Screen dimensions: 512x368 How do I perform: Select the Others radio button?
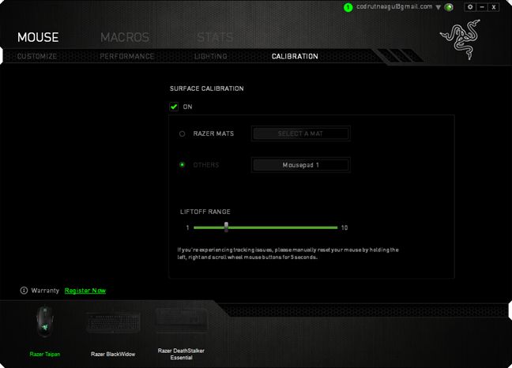coord(183,165)
